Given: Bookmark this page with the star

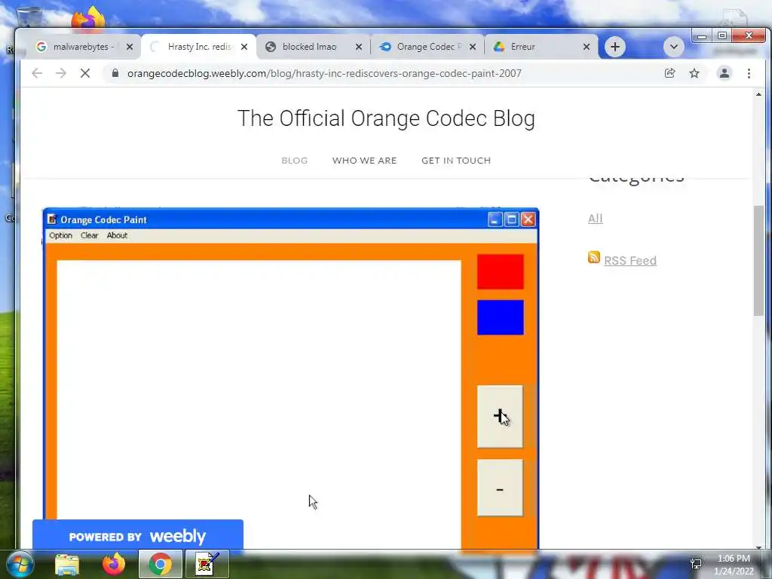Looking at the screenshot, I should point(694,73).
